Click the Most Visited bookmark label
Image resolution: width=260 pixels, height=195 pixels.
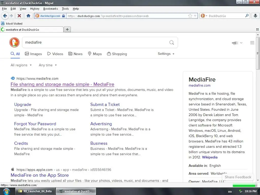click(x=14, y=24)
